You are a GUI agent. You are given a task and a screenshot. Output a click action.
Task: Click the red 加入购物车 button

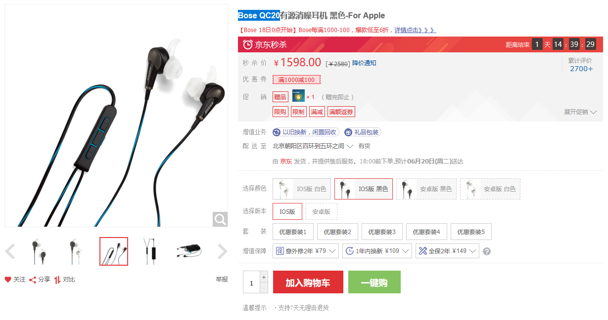coord(308,282)
